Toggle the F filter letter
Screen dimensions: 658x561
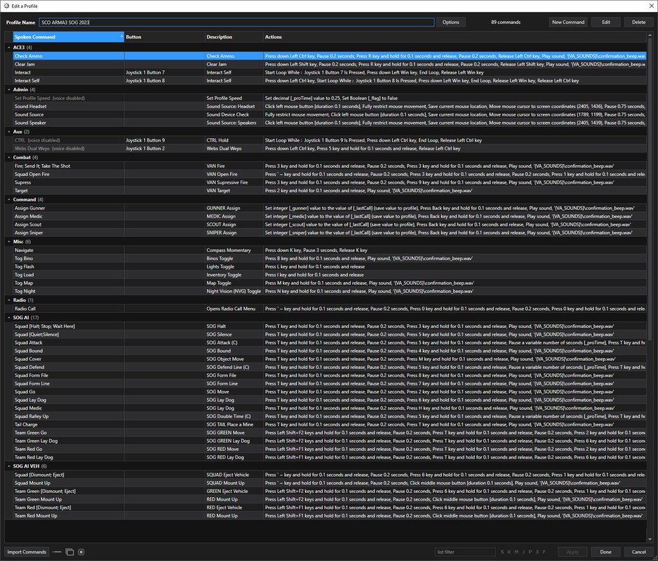[544, 552]
